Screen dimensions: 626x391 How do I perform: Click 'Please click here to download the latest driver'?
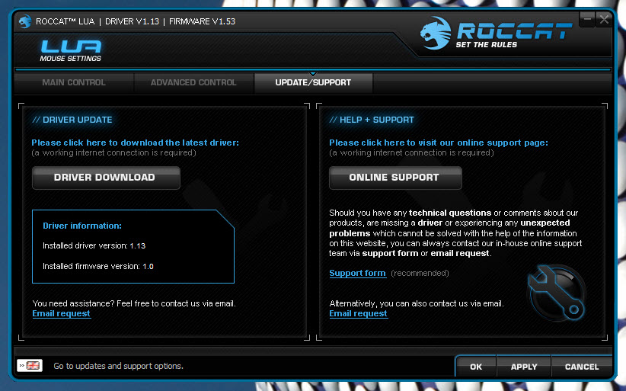(136, 143)
